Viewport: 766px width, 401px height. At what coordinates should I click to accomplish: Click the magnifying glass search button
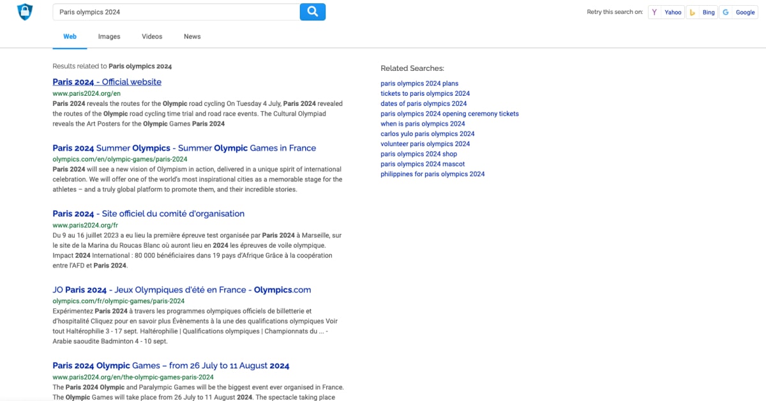pyautogui.click(x=312, y=11)
